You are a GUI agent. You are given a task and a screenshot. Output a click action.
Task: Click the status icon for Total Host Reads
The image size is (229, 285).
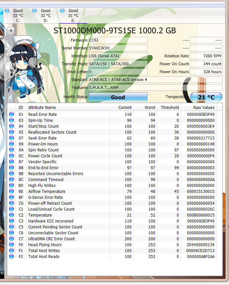click(12, 257)
